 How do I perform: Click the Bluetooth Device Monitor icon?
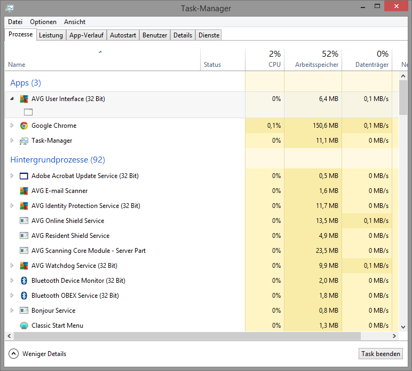pos(24,281)
